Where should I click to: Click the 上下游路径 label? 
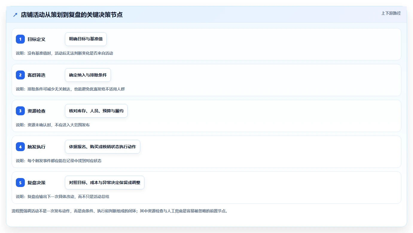(391, 13)
